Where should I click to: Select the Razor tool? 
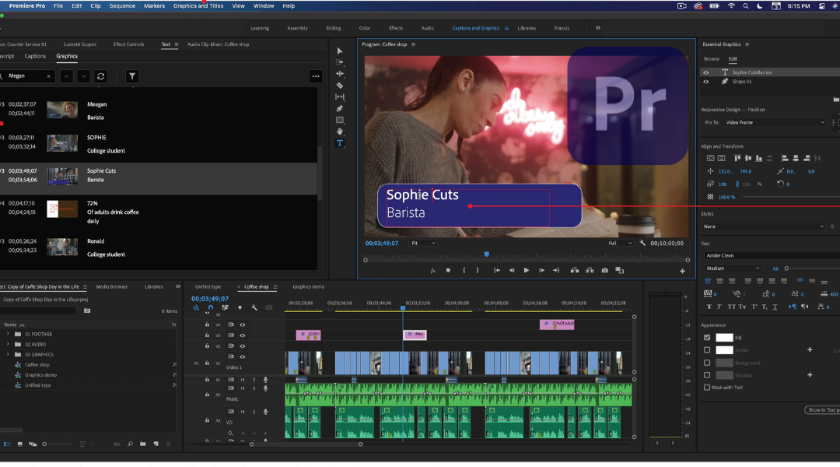click(340, 86)
